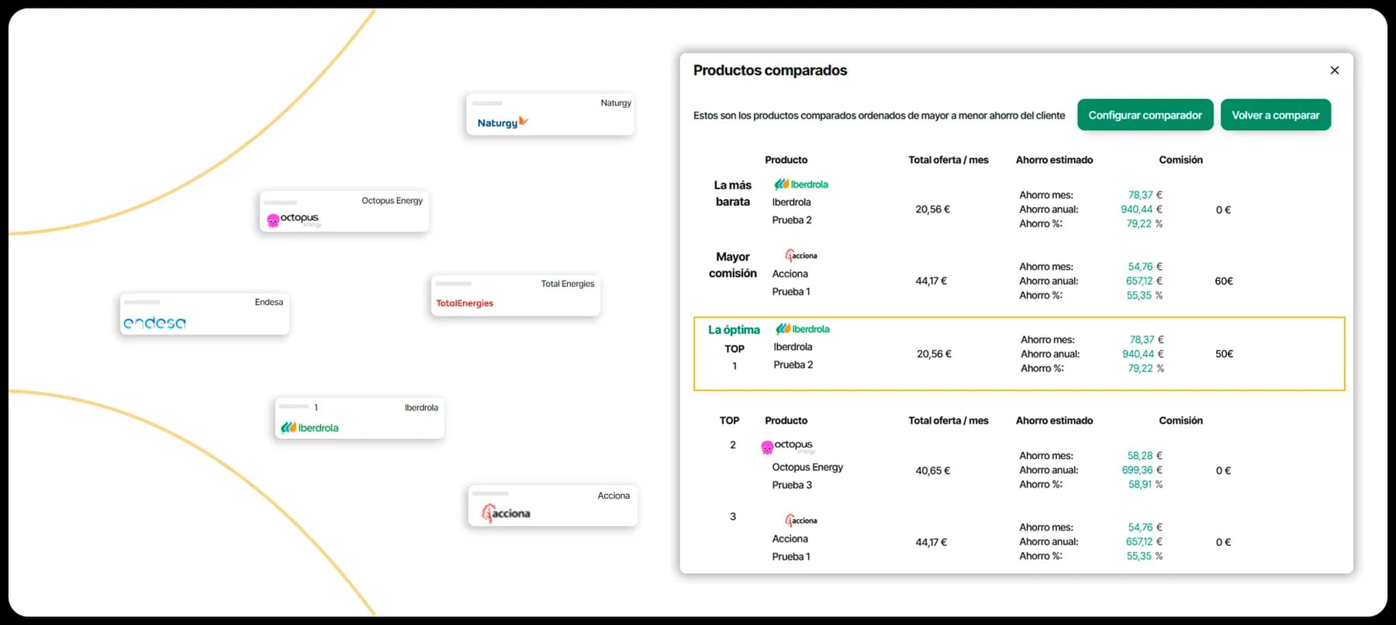Select the Endesa provider card
This screenshot has width=1396, height=625.
pyautogui.click(x=204, y=314)
